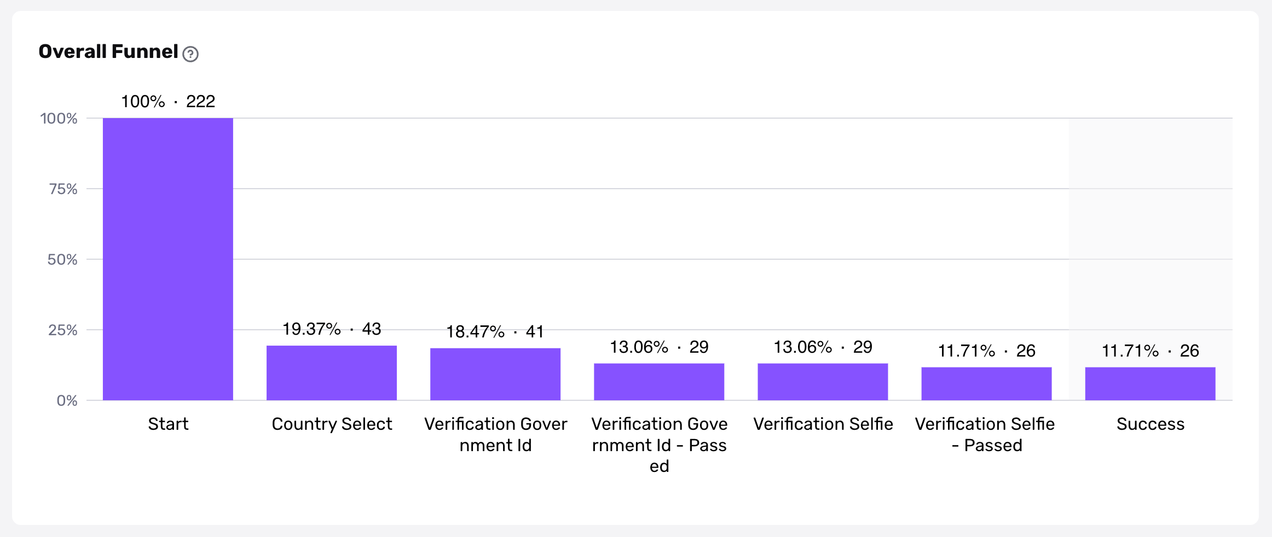Select the Verification Government Id - Passed bar

659,382
